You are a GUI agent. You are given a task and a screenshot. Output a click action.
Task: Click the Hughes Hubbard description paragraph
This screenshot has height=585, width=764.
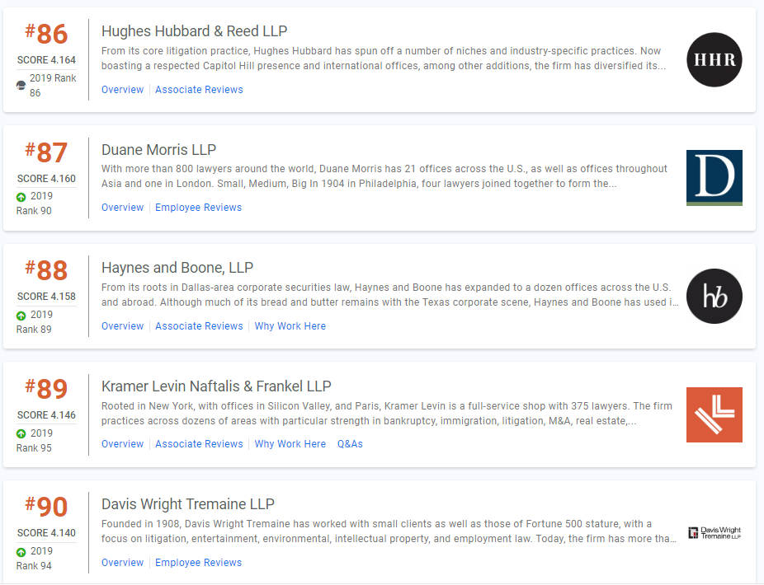384,58
